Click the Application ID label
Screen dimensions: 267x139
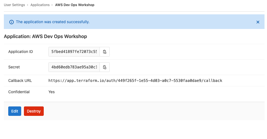[21, 52]
